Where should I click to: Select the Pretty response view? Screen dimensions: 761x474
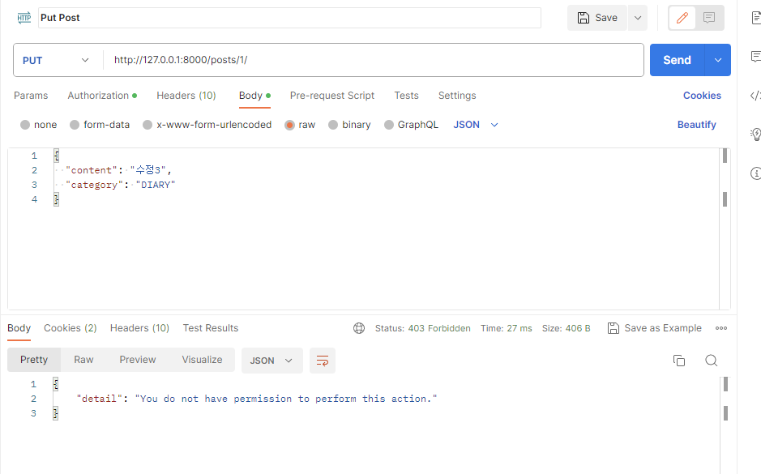pyautogui.click(x=34, y=360)
